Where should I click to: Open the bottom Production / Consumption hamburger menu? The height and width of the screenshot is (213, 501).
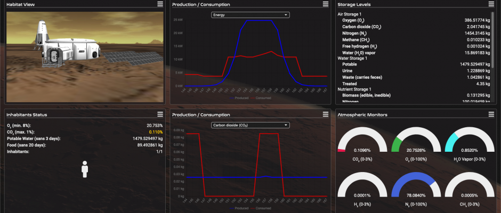click(x=326, y=114)
